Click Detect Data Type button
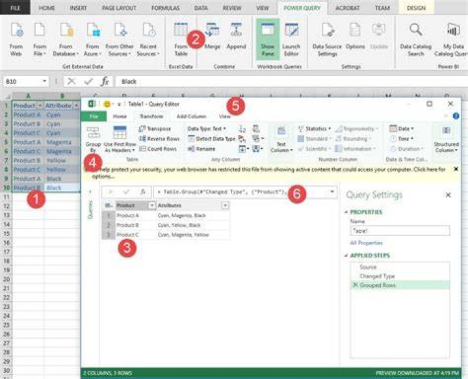The image size is (468, 379). (x=212, y=138)
